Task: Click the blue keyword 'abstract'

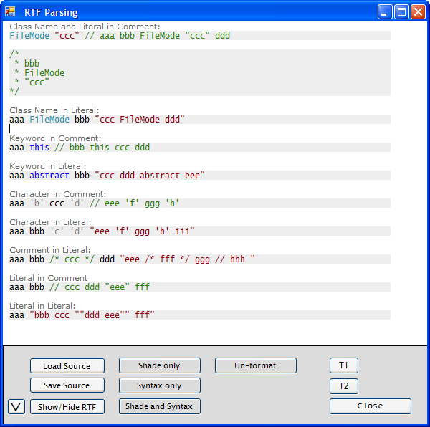Action: pyautogui.click(x=49, y=176)
